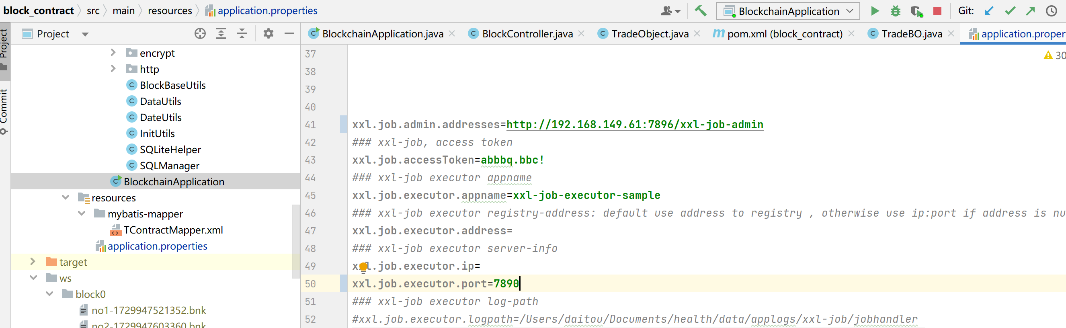Close the BlockController.java tab
Image resolution: width=1066 pixels, height=328 pixels.
point(581,33)
